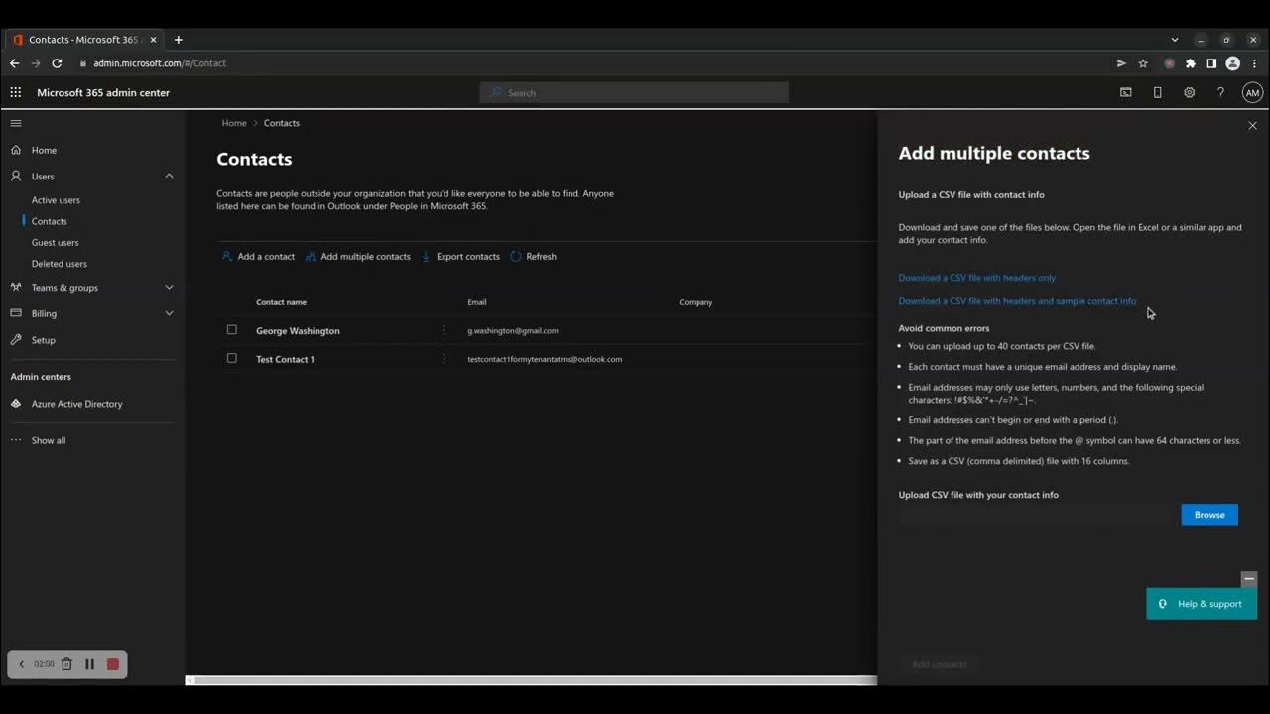Click Microsoft 365 admin center title

[103, 92]
